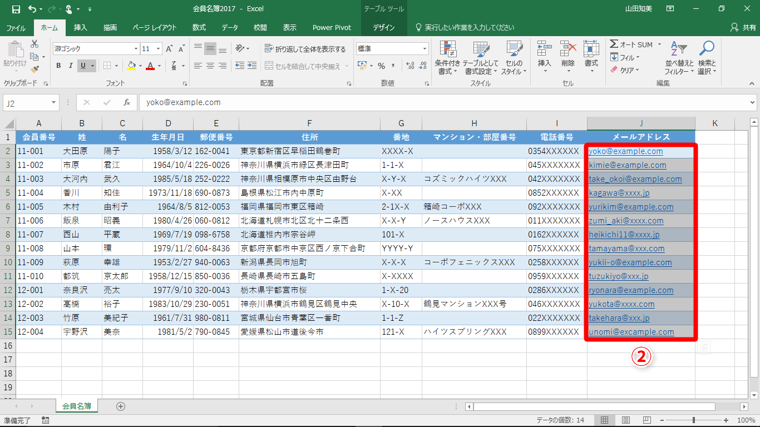Increase the font size with the larger A
The width and height of the screenshot is (760, 427).
[x=170, y=49]
